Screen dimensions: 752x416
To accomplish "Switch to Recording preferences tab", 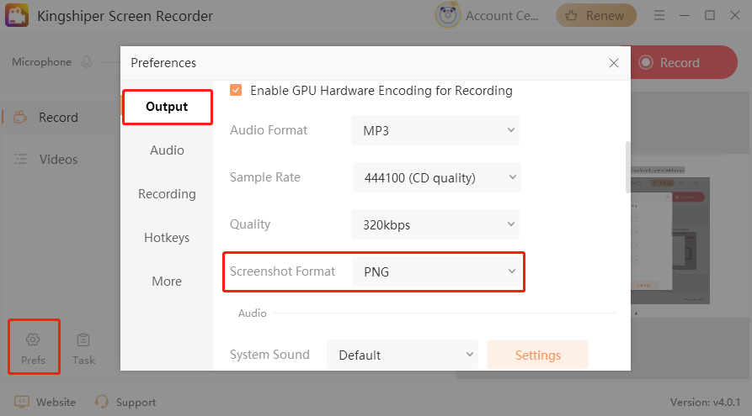I will point(167,194).
